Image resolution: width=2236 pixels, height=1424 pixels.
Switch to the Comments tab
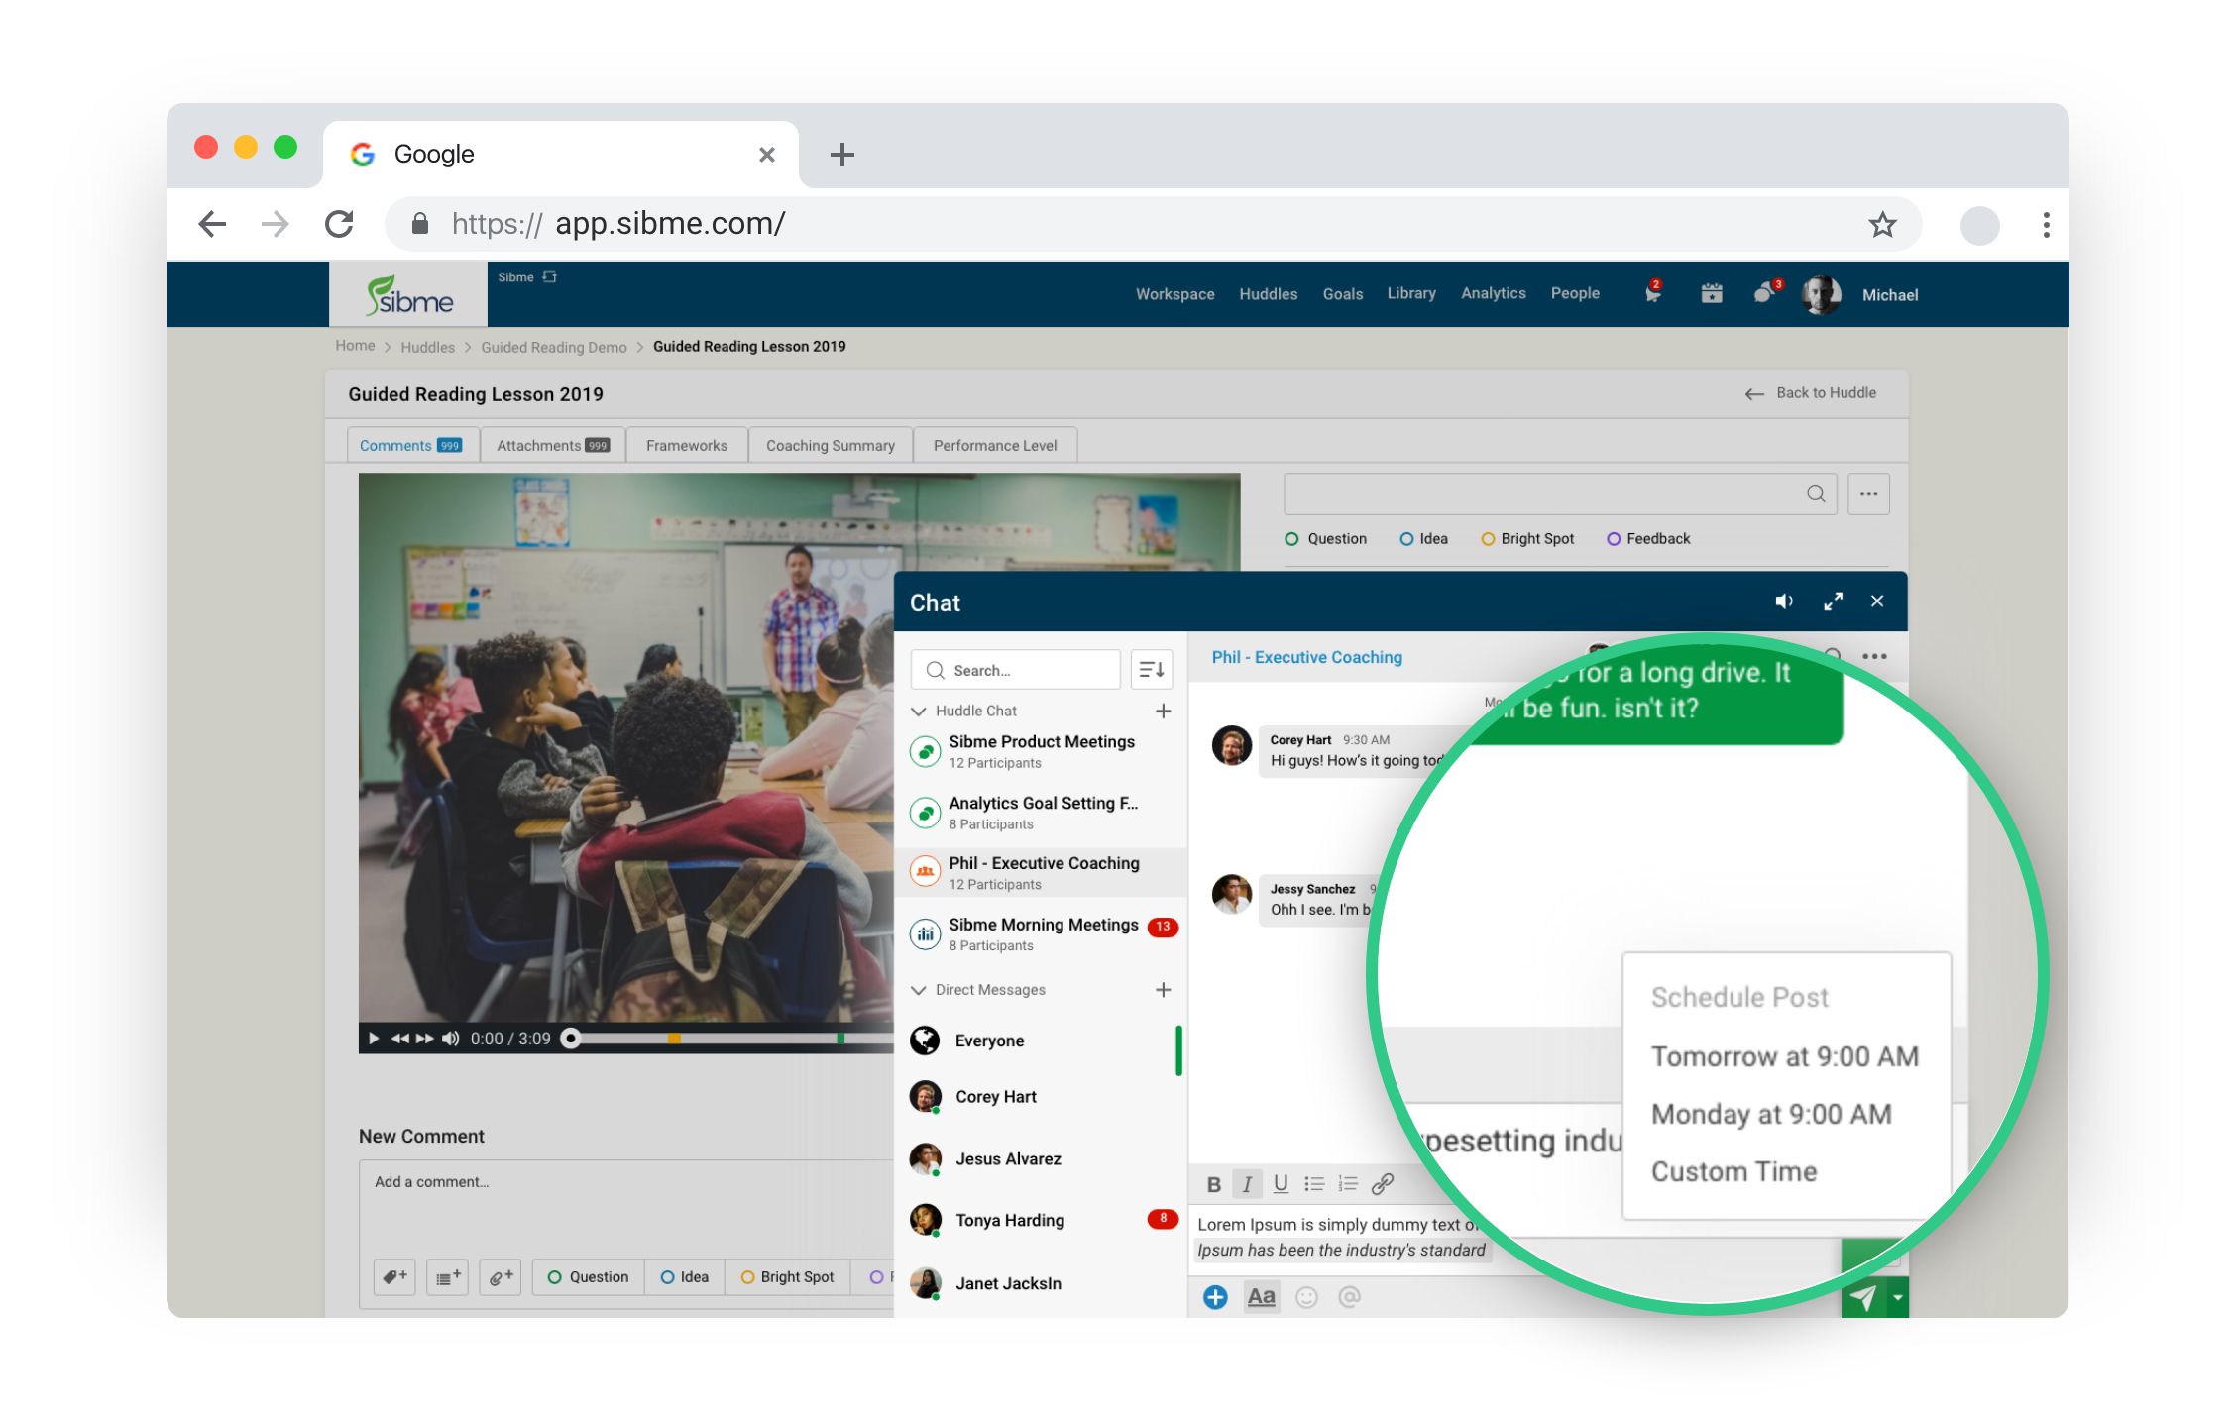coord(412,445)
